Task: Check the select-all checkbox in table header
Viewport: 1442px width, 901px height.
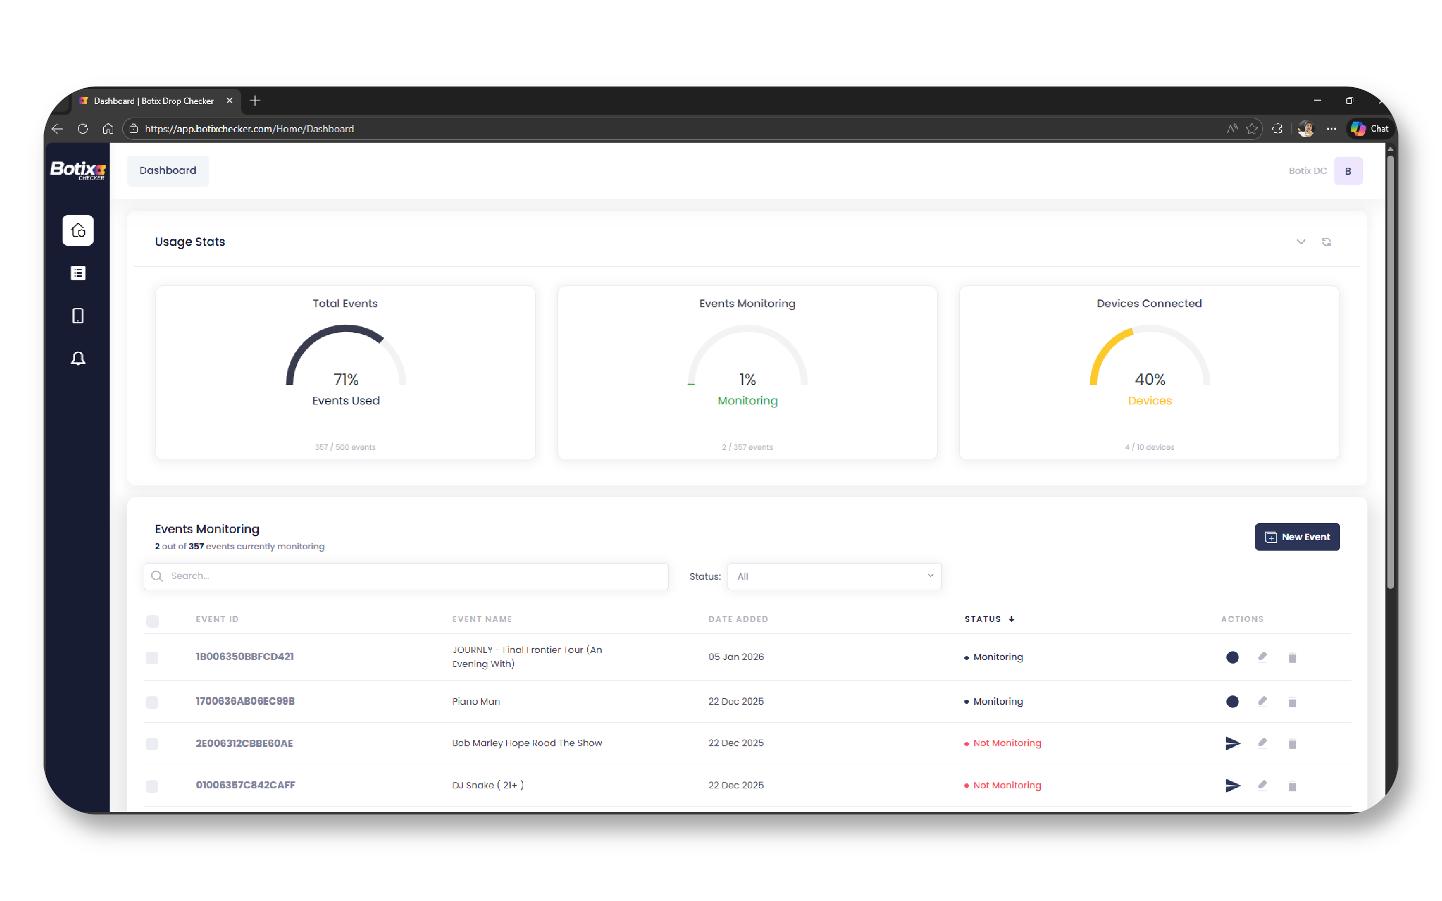Action: tap(153, 621)
